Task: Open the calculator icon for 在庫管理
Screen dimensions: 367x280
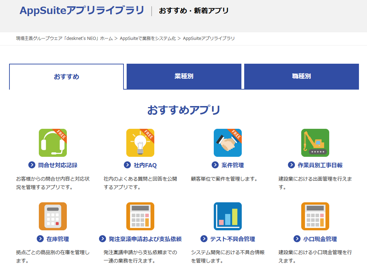Action: point(52,216)
